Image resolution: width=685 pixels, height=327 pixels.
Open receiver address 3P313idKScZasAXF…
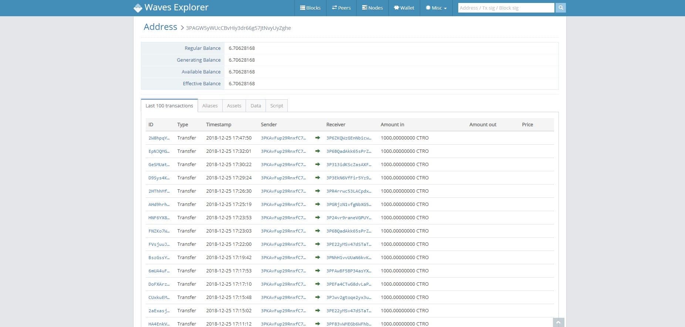[x=349, y=165]
